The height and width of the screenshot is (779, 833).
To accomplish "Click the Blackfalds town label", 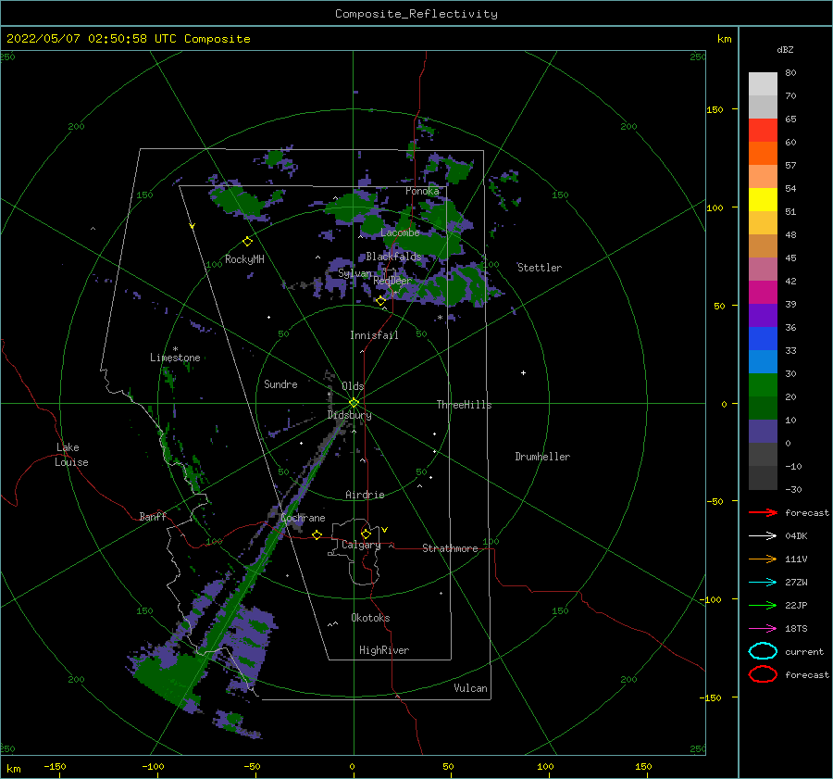I will (x=393, y=257).
